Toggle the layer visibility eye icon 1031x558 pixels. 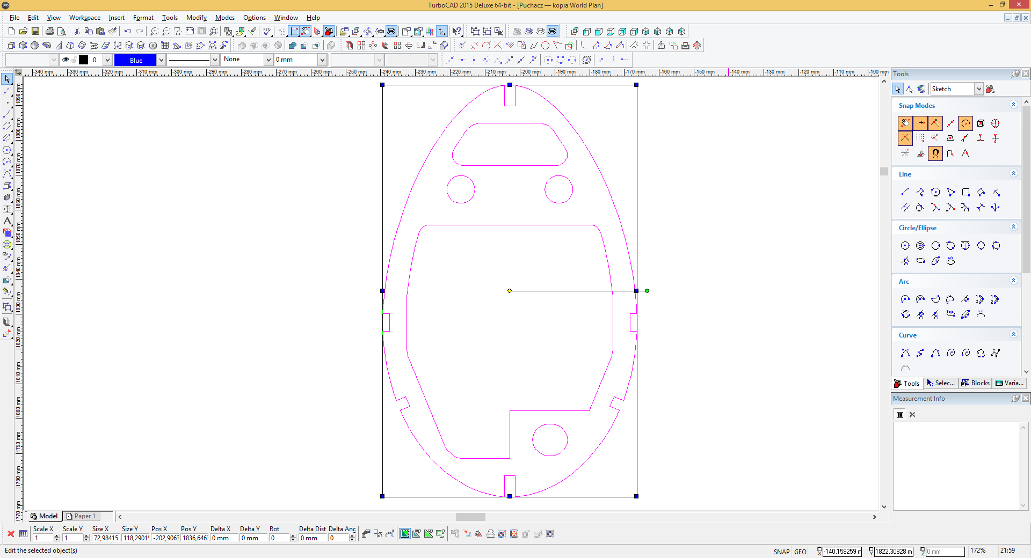[65, 60]
